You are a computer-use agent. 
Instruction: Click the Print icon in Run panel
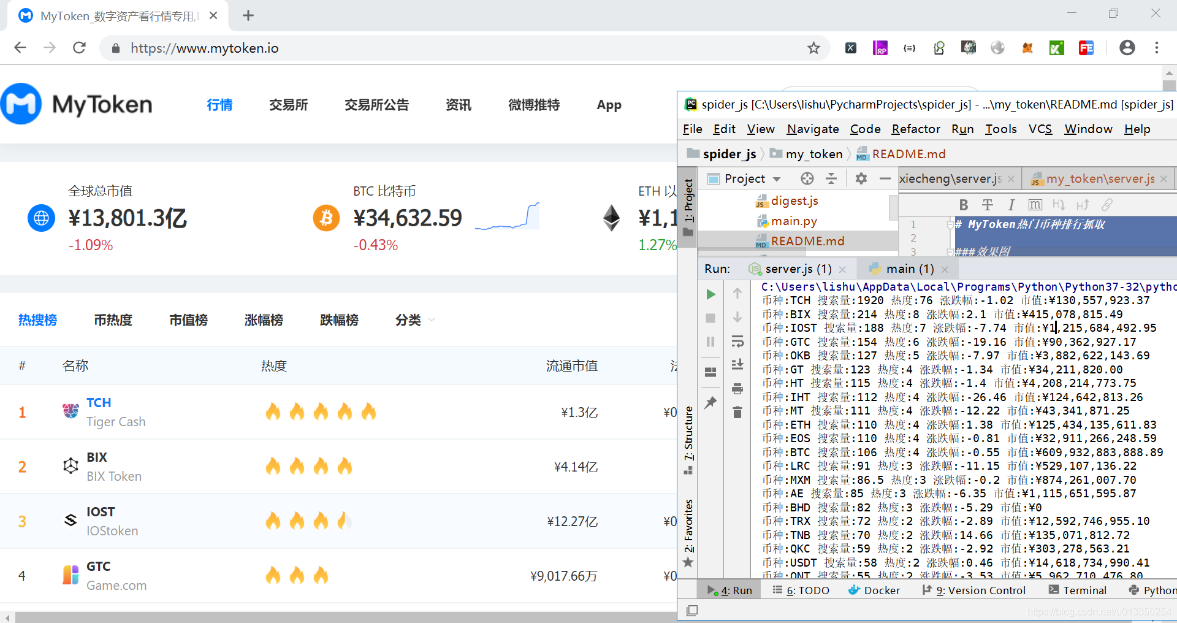coord(737,389)
